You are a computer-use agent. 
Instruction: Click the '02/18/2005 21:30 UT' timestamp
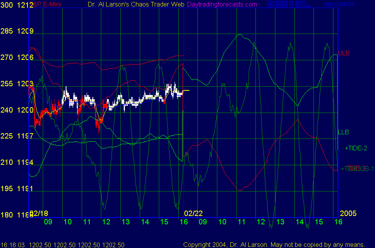click(x=286, y=2)
